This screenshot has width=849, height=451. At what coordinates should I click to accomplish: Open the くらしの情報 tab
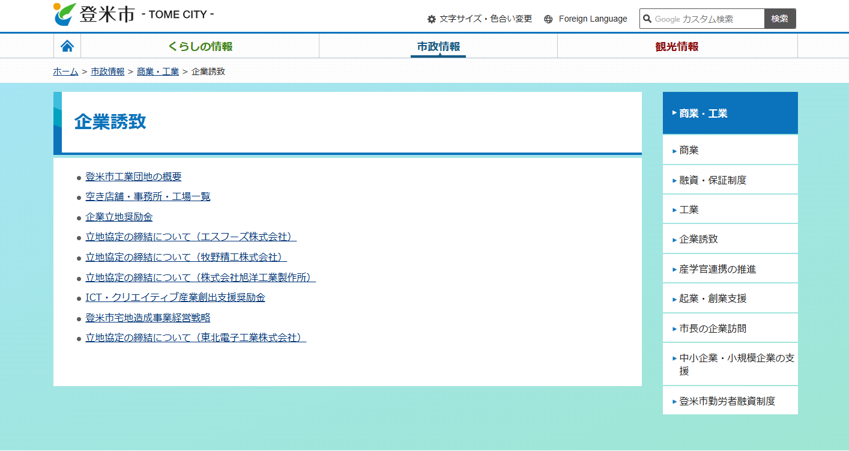[x=200, y=46]
